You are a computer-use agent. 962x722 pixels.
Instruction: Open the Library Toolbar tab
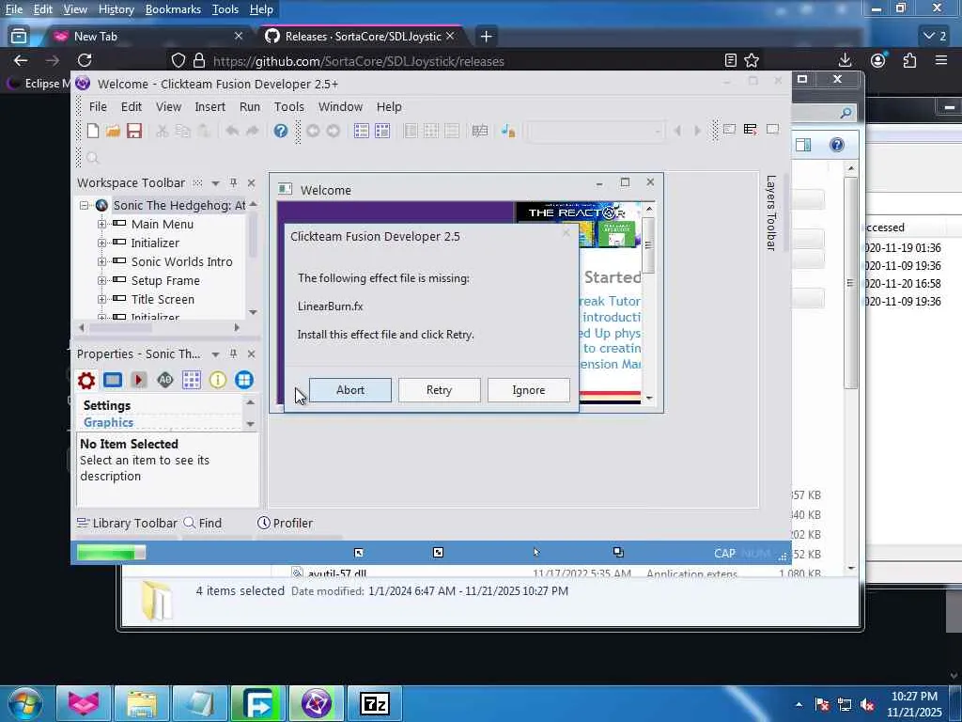pos(127,523)
